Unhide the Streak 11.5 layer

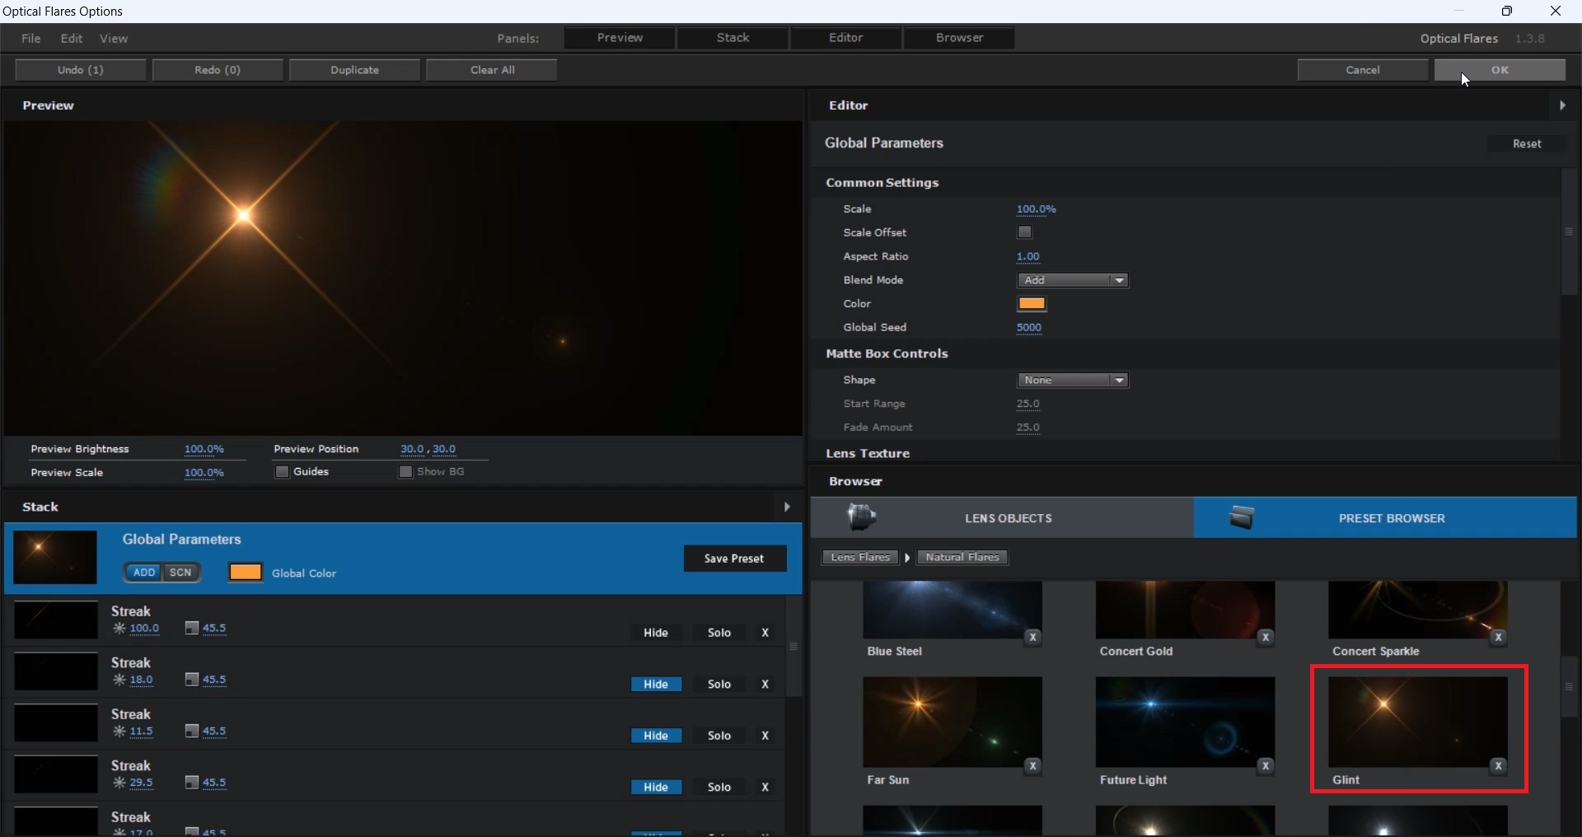point(656,736)
